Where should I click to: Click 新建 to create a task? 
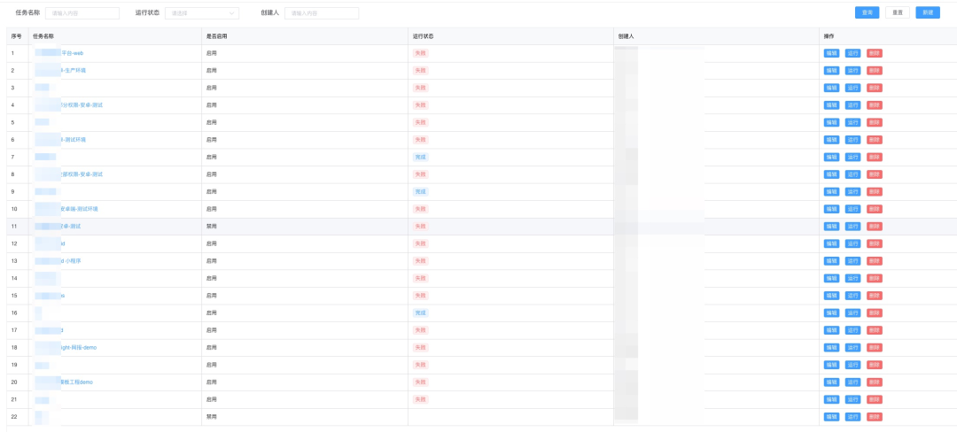[928, 12]
